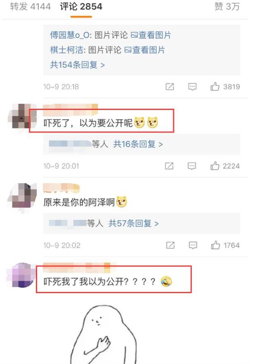Like the comment with 1764 likes

(x=215, y=245)
